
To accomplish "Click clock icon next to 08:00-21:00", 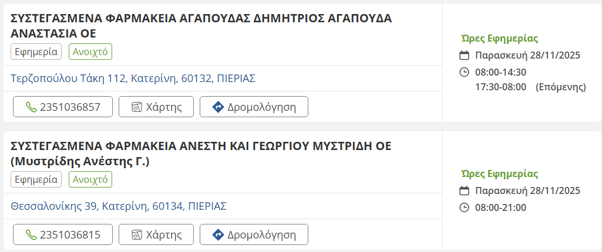I will click(x=464, y=207).
